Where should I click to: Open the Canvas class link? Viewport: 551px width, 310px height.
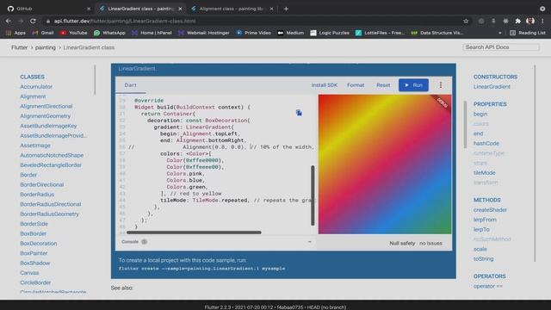29,273
